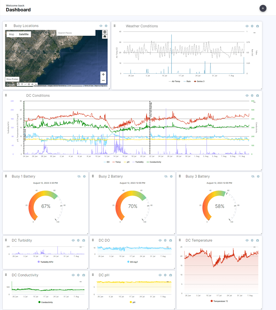Click the Search Places input field
The width and height of the screenshot is (276, 310).
75,33
